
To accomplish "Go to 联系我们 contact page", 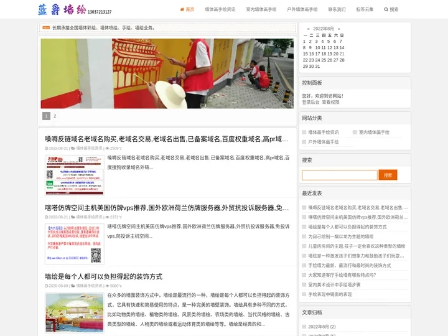I will (337, 9).
